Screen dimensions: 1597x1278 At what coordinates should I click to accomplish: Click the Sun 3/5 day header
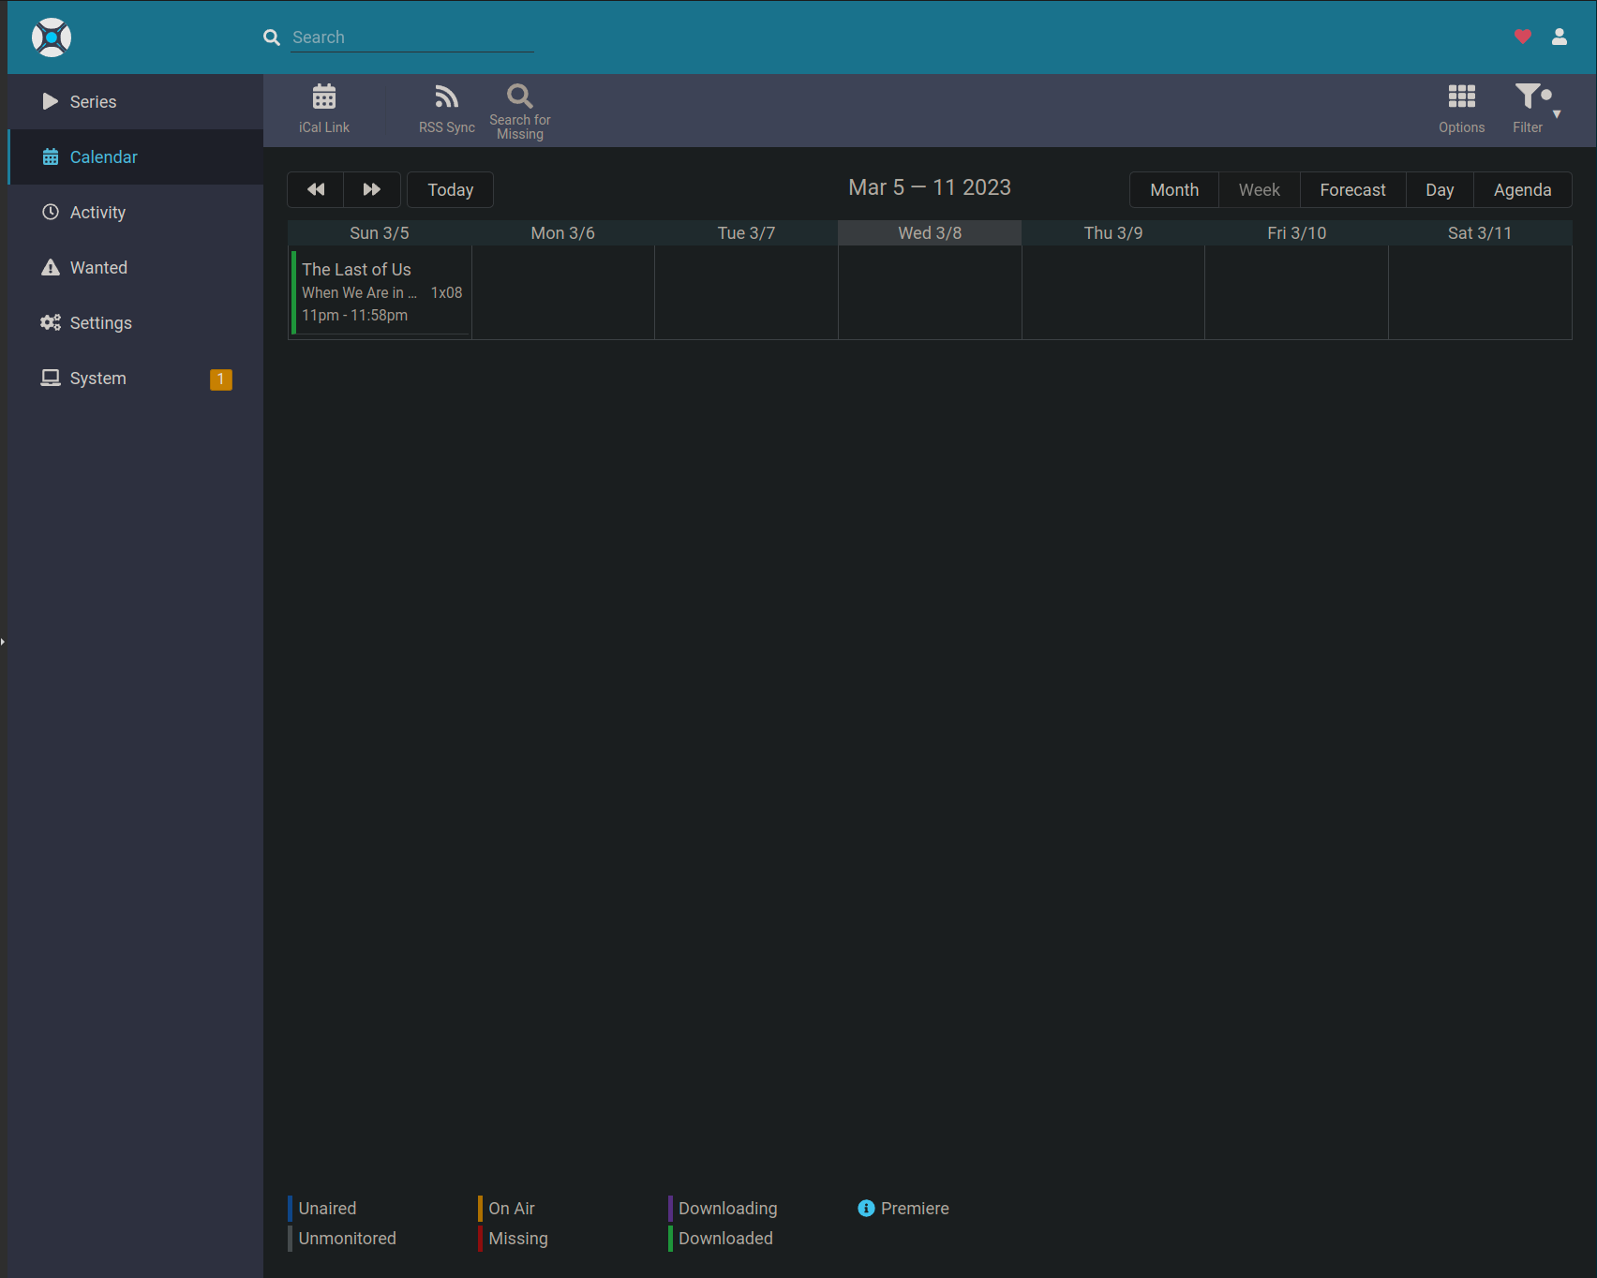pos(380,232)
